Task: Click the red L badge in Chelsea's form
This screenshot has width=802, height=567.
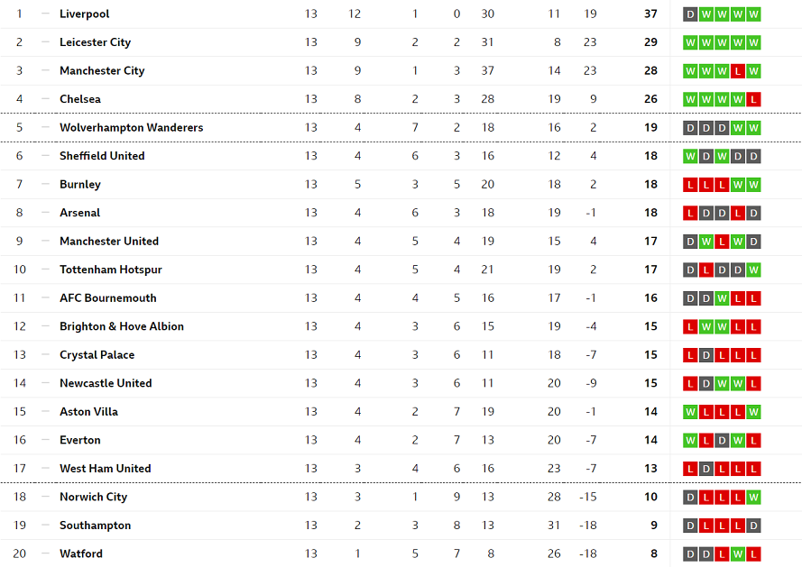Action: (753, 99)
